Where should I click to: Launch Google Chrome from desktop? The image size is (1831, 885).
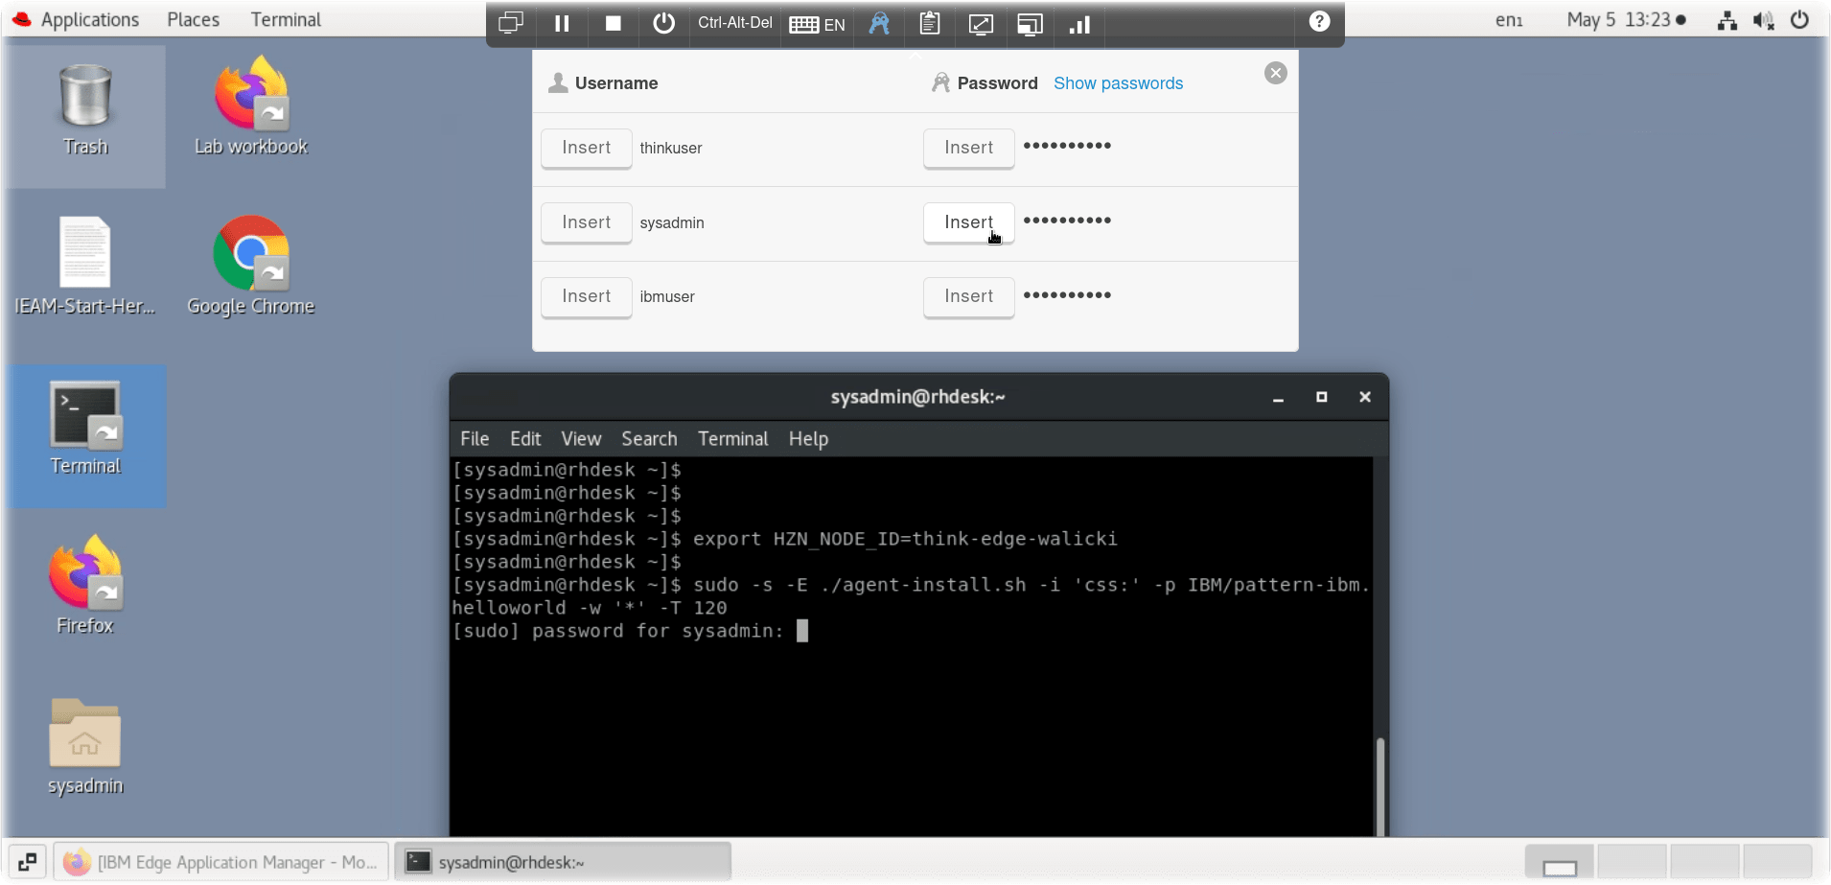[x=251, y=267]
